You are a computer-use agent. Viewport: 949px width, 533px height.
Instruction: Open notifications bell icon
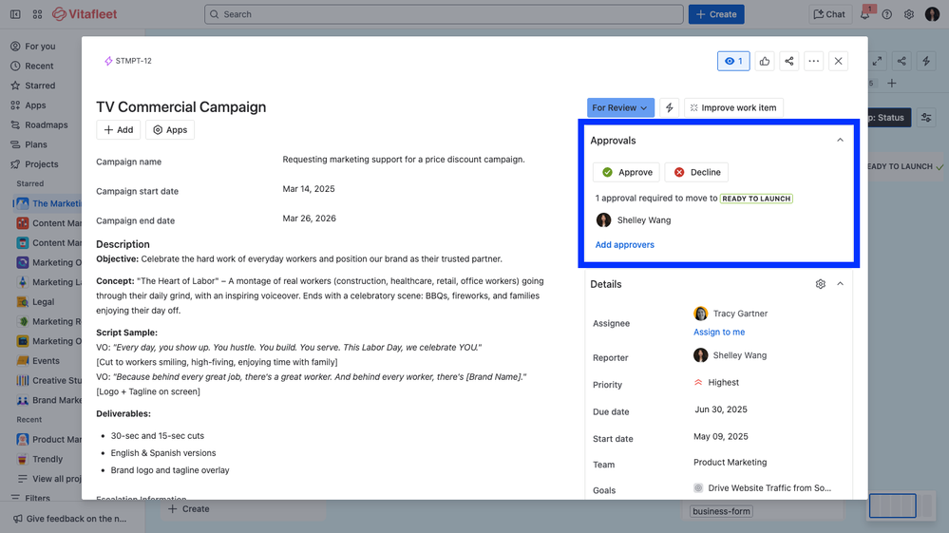[864, 14]
